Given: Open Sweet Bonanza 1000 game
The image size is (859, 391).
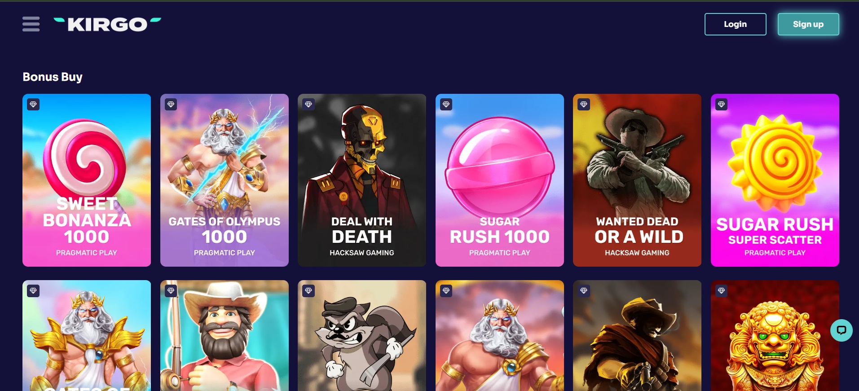Looking at the screenshot, I should [87, 180].
